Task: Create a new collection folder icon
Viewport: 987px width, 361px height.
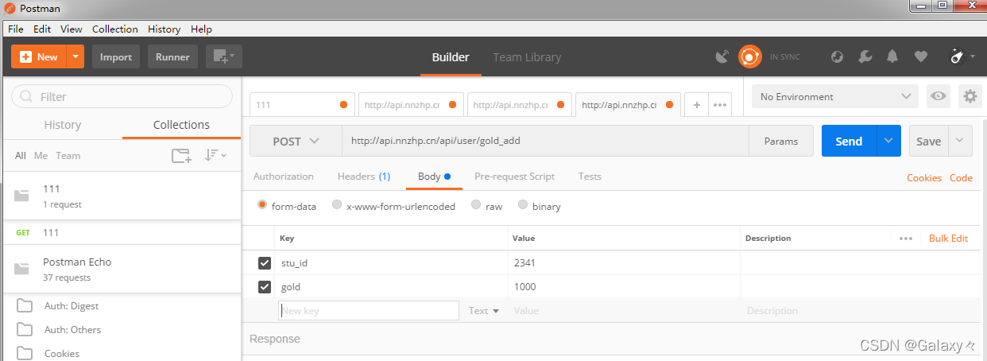Action: click(x=182, y=156)
